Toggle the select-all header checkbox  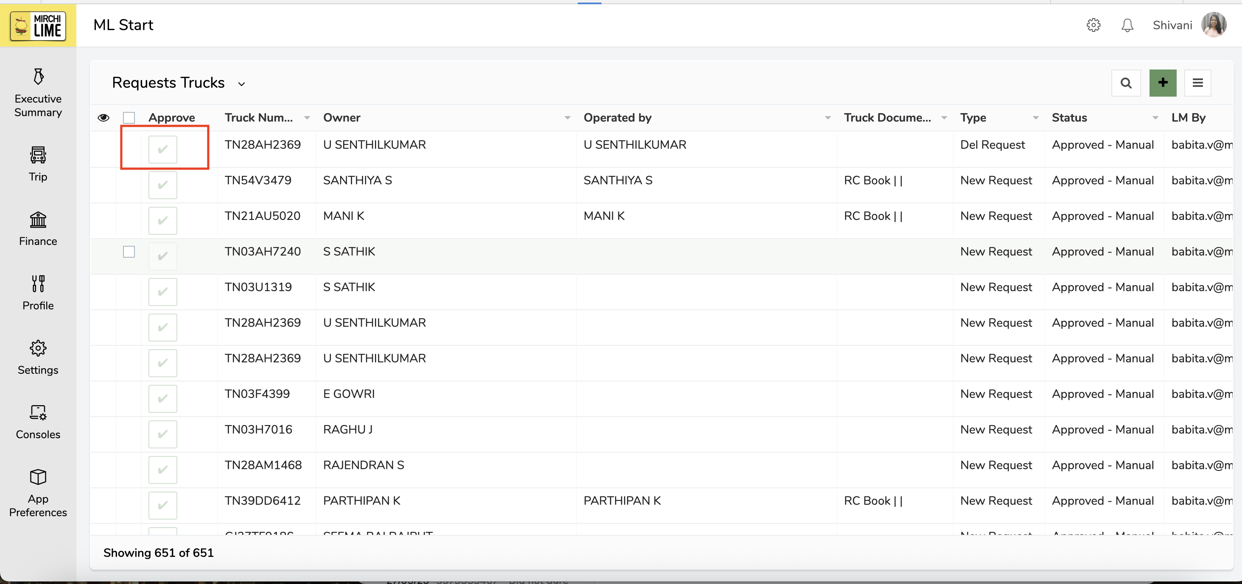129,117
